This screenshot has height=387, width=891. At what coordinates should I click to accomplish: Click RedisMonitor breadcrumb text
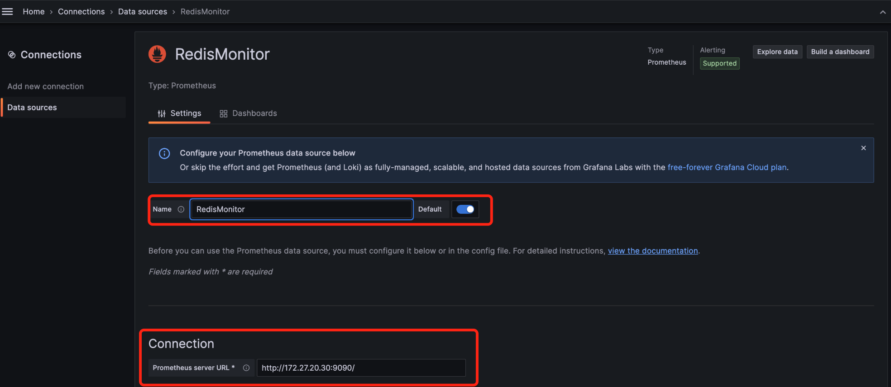coord(205,12)
